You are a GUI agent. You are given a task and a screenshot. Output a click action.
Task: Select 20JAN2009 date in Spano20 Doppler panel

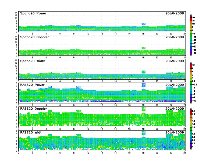tap(175, 37)
